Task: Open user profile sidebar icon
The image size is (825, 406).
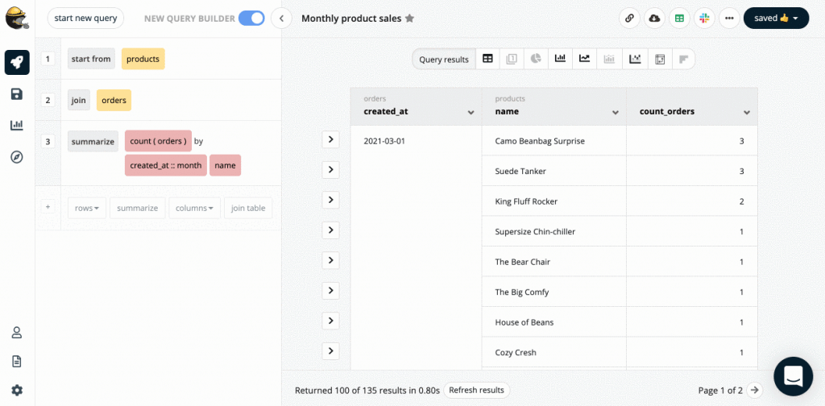Action: point(17,333)
